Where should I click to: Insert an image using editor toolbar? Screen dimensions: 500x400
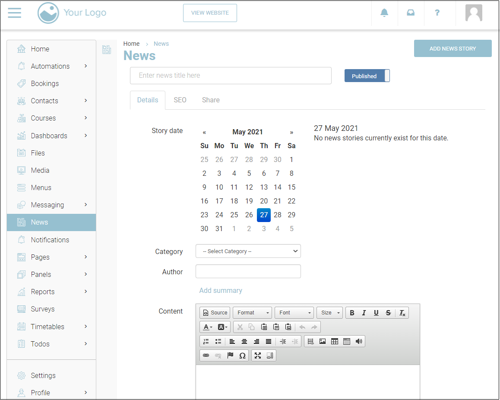tap(323, 341)
